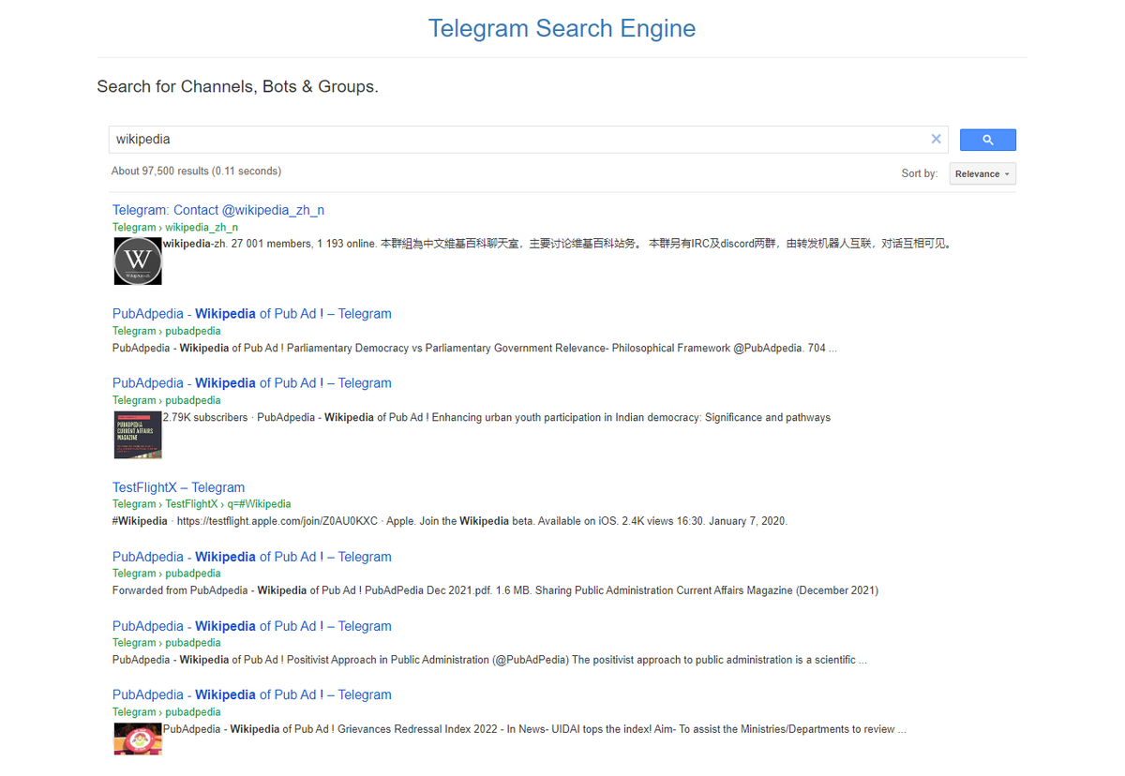Open the Telegram Search Engine title link
This screenshot has height=776, width=1125.
[562, 28]
